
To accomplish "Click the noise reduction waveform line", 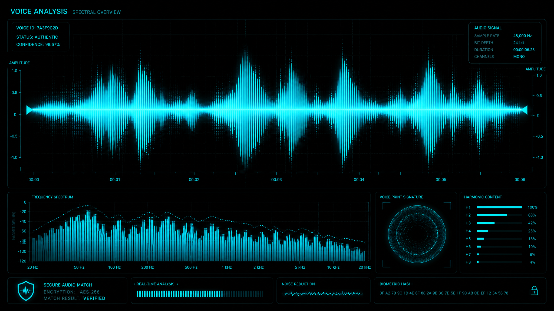I will click(322, 293).
